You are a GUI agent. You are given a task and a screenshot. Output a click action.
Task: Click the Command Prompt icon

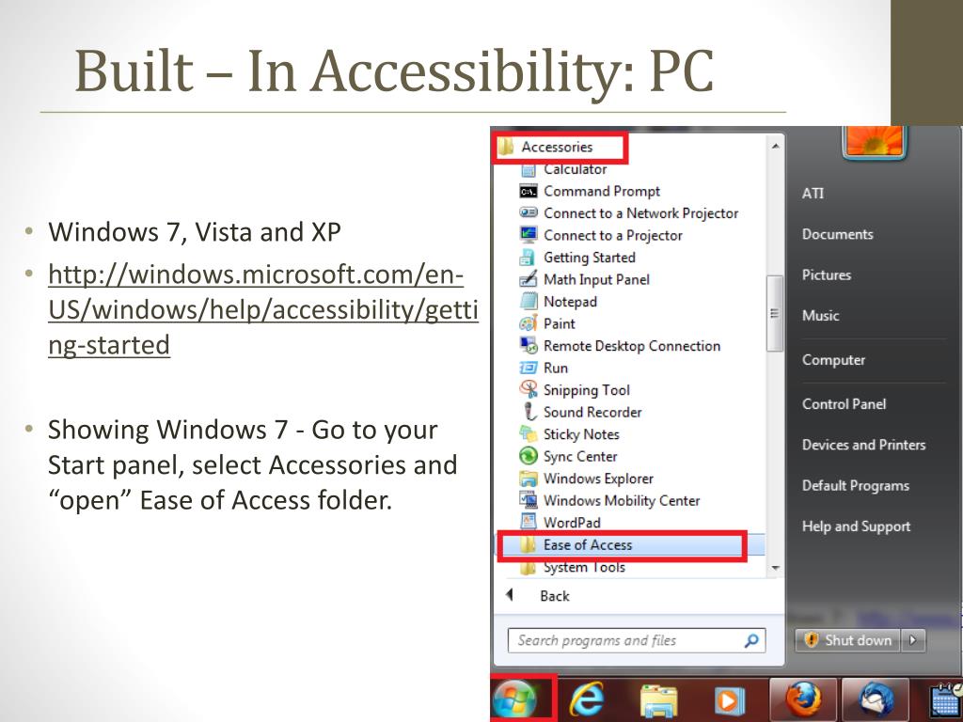529,192
